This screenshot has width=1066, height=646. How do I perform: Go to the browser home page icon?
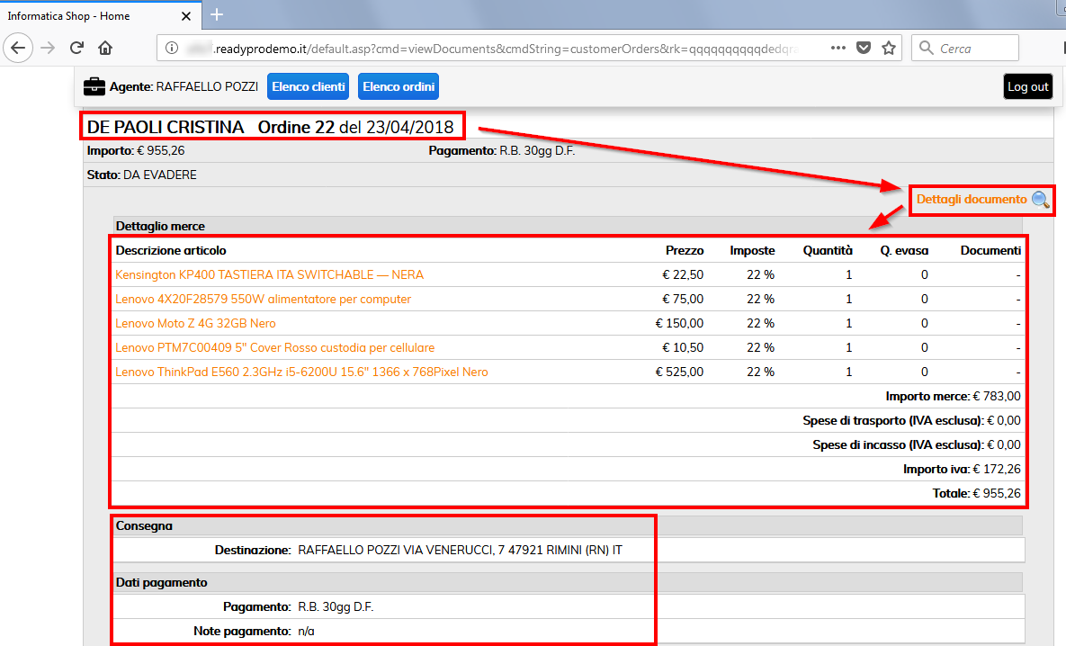(x=105, y=48)
